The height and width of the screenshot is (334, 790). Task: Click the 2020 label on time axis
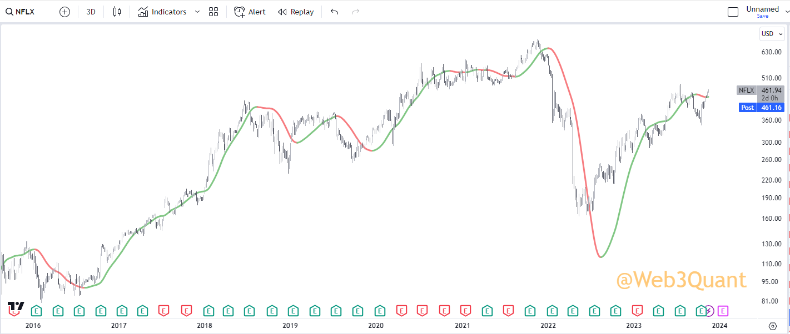point(376,326)
